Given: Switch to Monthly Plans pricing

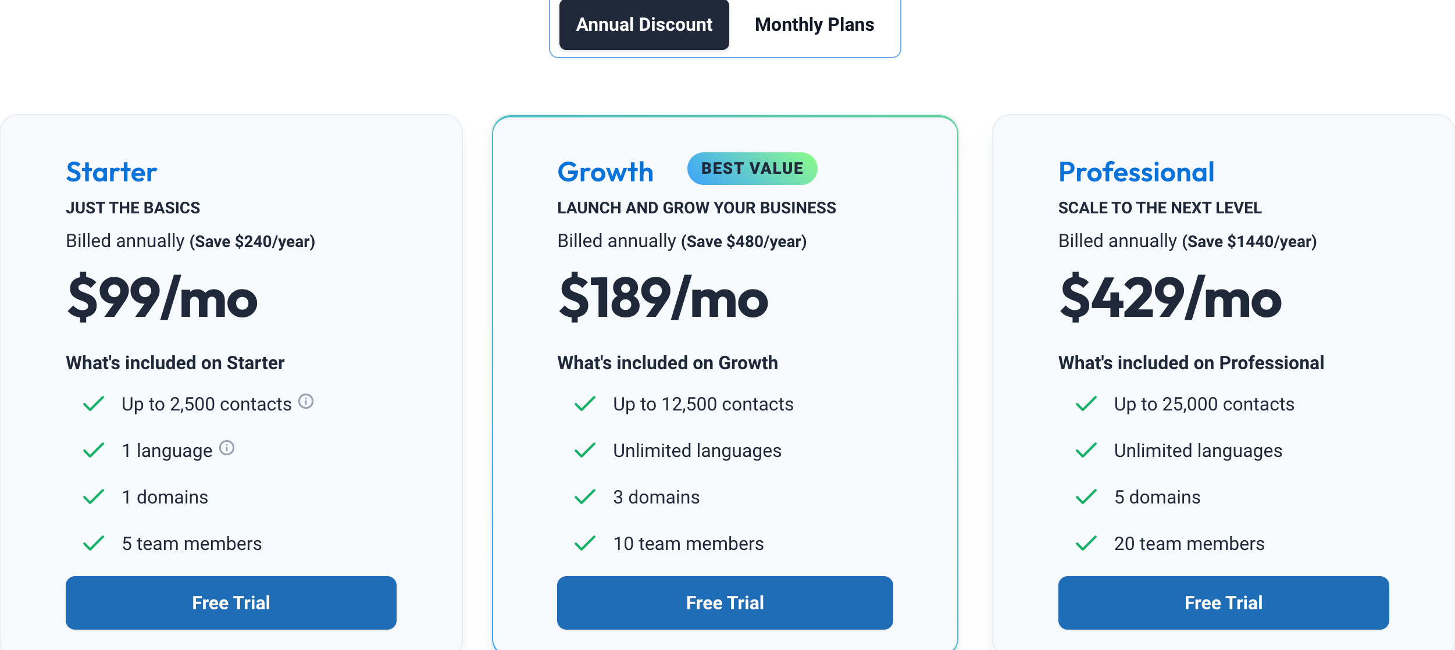Looking at the screenshot, I should coord(814,24).
